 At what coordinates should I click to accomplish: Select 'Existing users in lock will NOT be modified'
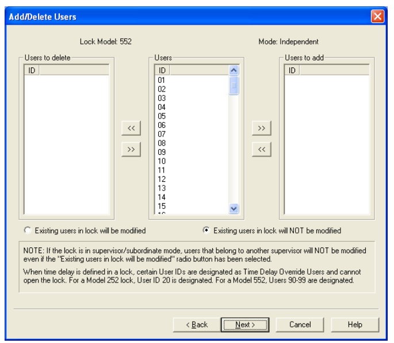point(206,231)
